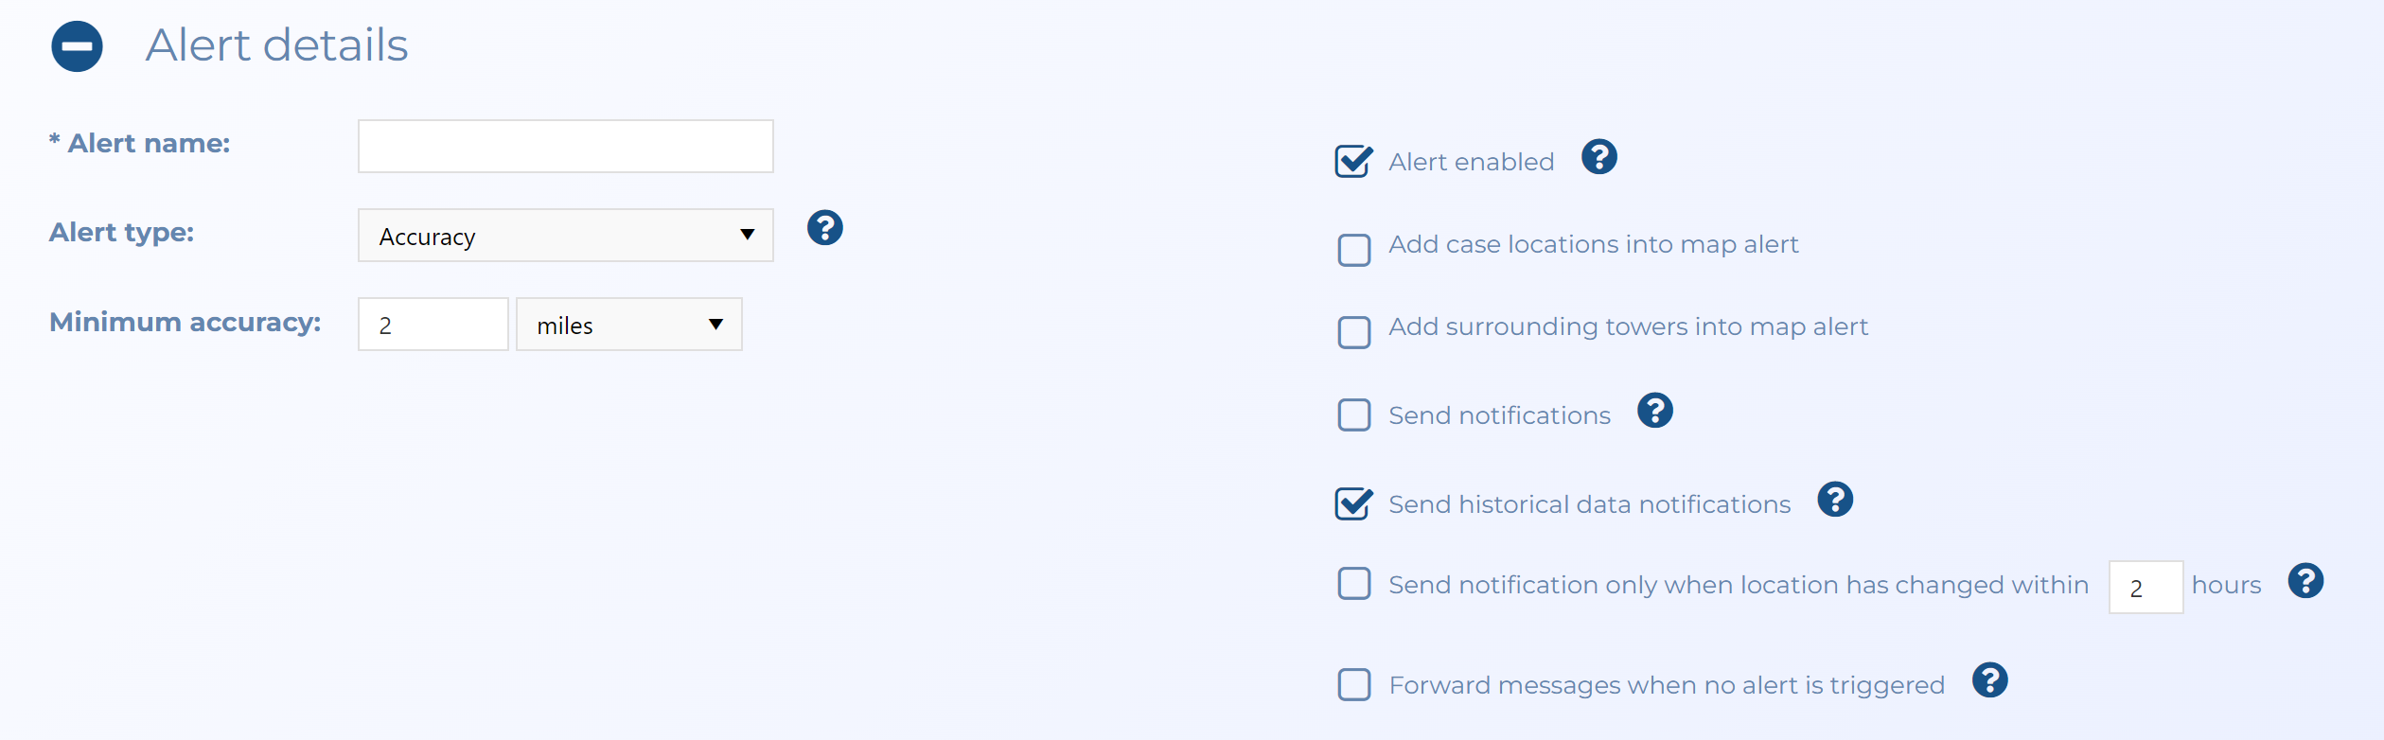The width and height of the screenshot is (2384, 740).
Task: Click the Alert details heading
Action: [276, 45]
